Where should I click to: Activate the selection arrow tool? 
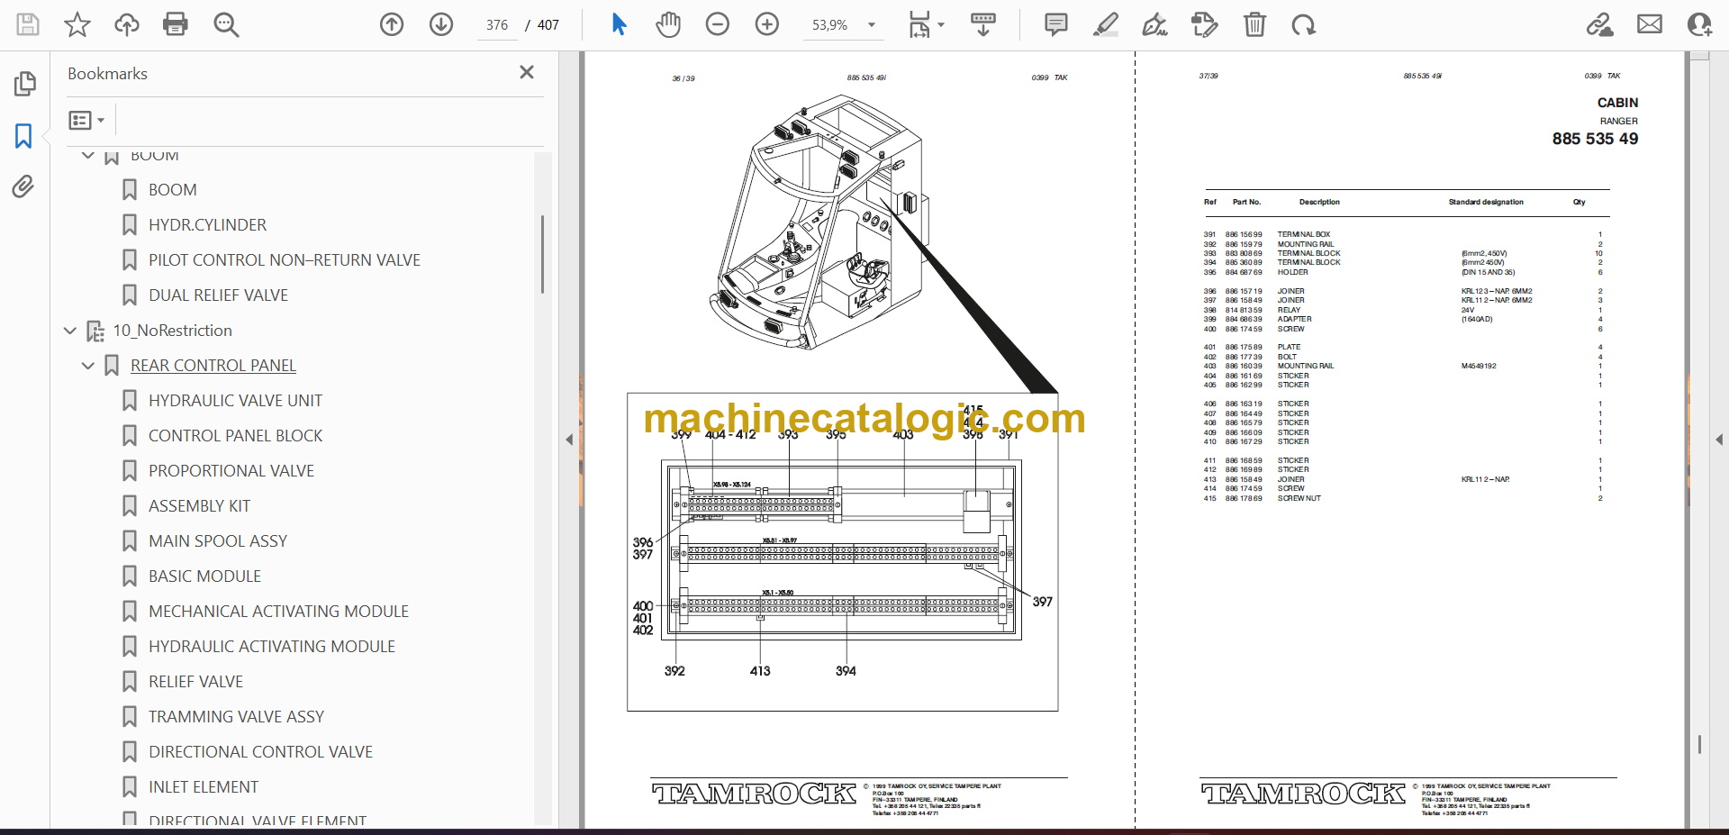619,24
